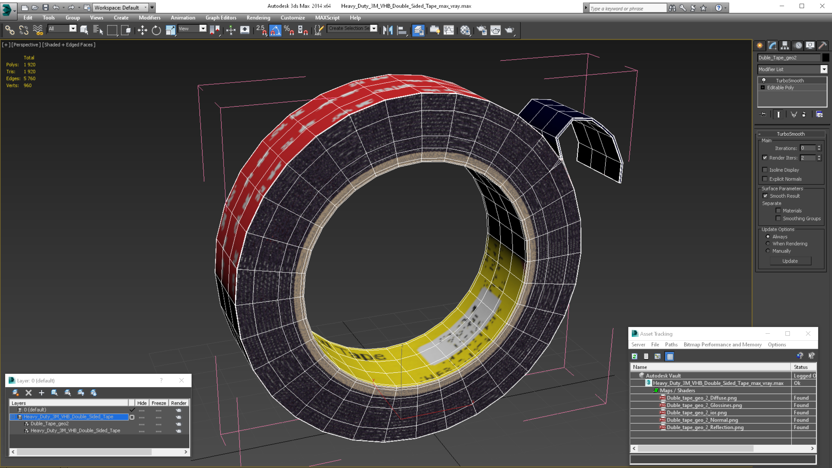Collapse Heavy_Duty_3M_VHB_Double_Sided_Tape layer tree

click(x=13, y=417)
